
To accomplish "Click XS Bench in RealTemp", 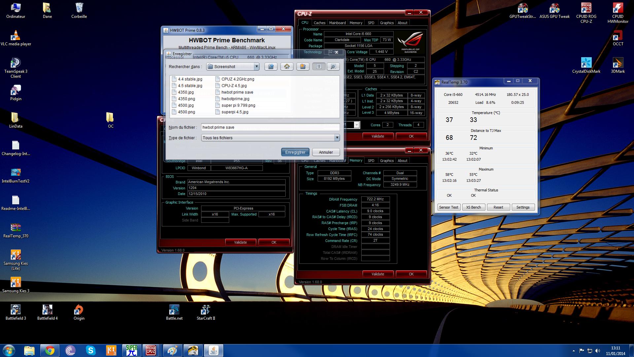I will (474, 207).
